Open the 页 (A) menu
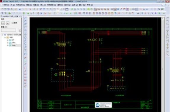This screenshot has height=112, width=170. coord(12,5)
